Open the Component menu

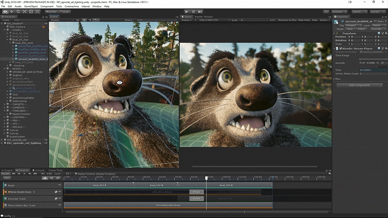[x=47, y=6]
